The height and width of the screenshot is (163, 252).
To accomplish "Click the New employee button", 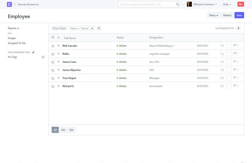I will point(239,15).
